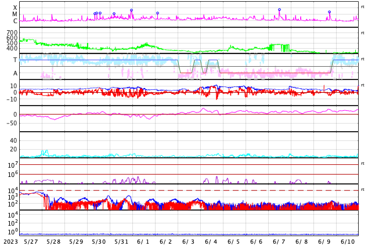
Task: Click the 5/29 date label
Action: coord(76,241)
